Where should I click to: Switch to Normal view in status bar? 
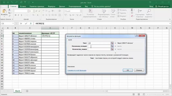tap(134, 94)
